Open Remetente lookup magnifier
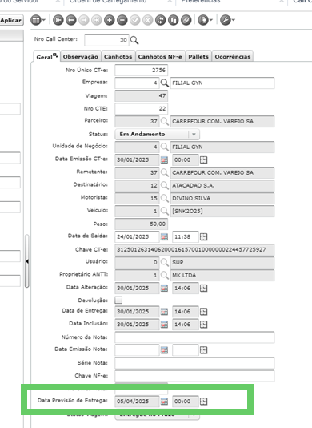312x428 pixels. point(164,172)
